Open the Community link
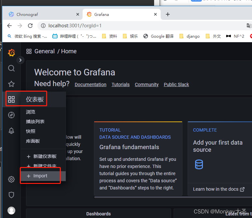The height and width of the screenshot is (218, 252). point(147,84)
